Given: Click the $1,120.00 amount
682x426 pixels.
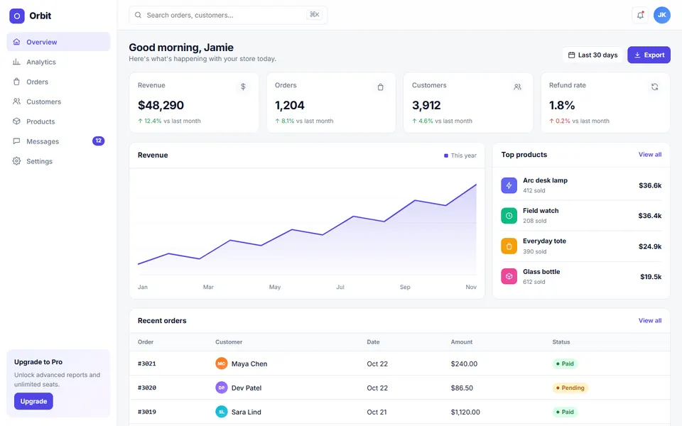Looking at the screenshot, I should click(x=465, y=412).
